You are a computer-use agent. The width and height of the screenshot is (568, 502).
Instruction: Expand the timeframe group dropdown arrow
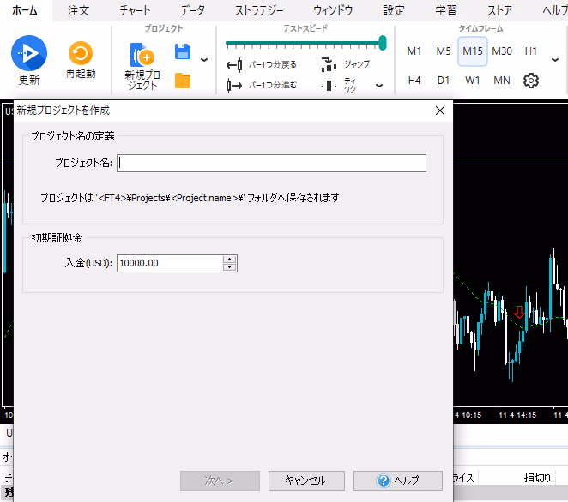tap(554, 60)
